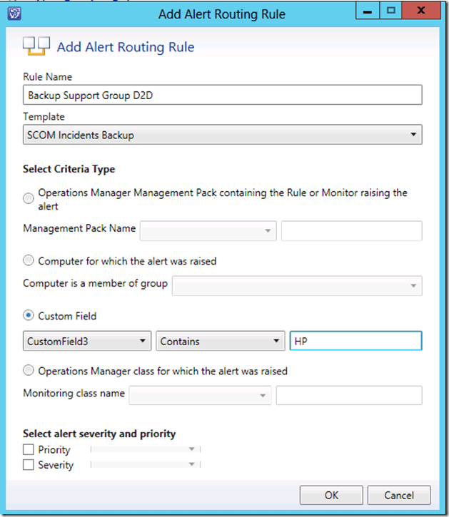
Task: Select 'Computer for which alert was raised' option
Action: 29,261
